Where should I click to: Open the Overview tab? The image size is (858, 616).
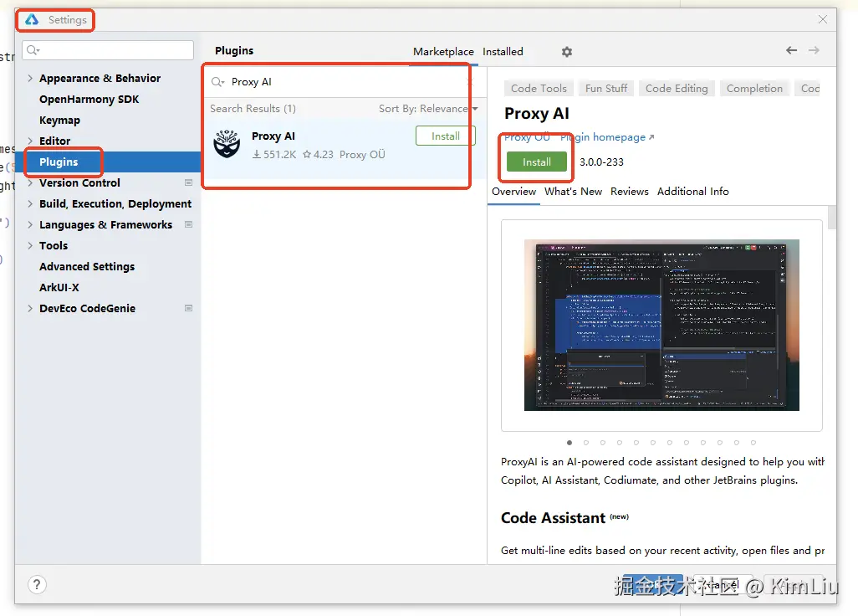(x=513, y=191)
